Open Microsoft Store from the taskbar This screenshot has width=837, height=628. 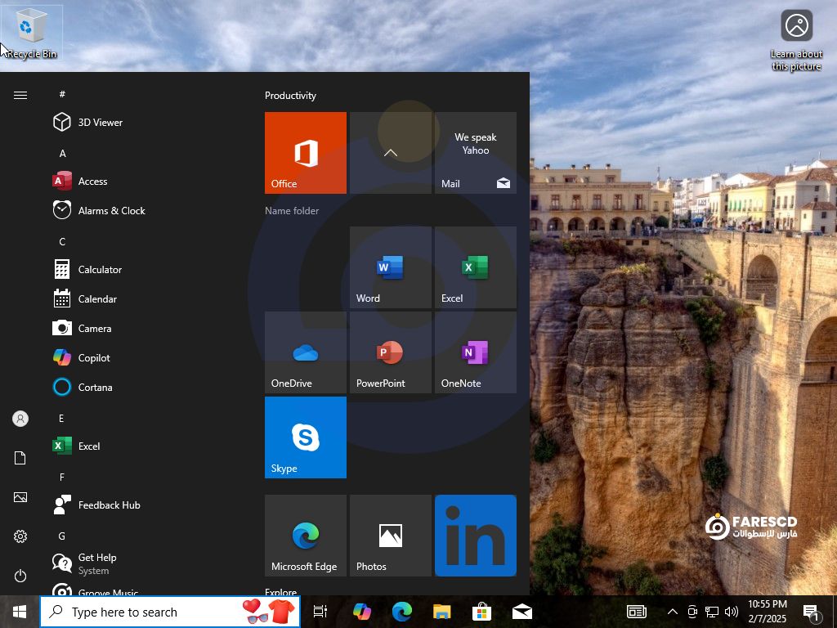[481, 612]
